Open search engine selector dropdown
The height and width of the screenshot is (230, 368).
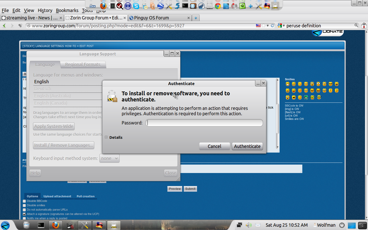coord(281,26)
